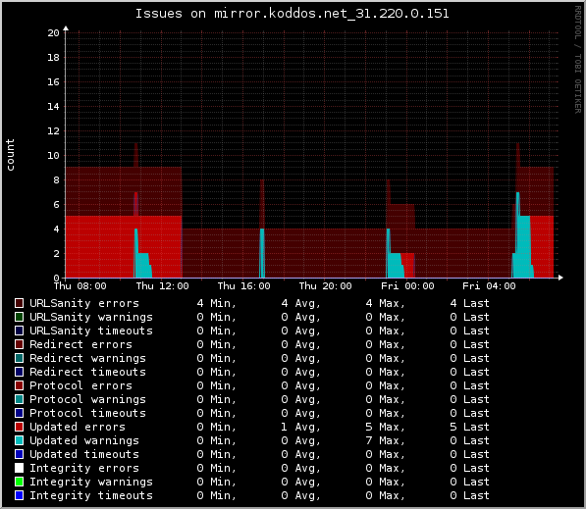Click the Fri 00:00 time axis label
Screen dimensions: 586x509
407,286
